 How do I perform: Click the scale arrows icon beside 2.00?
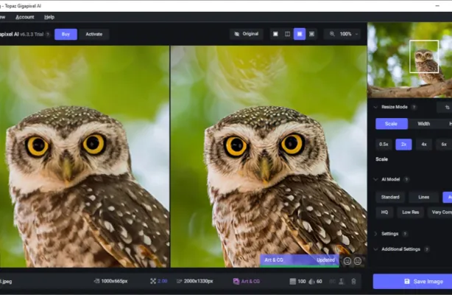pos(153,281)
